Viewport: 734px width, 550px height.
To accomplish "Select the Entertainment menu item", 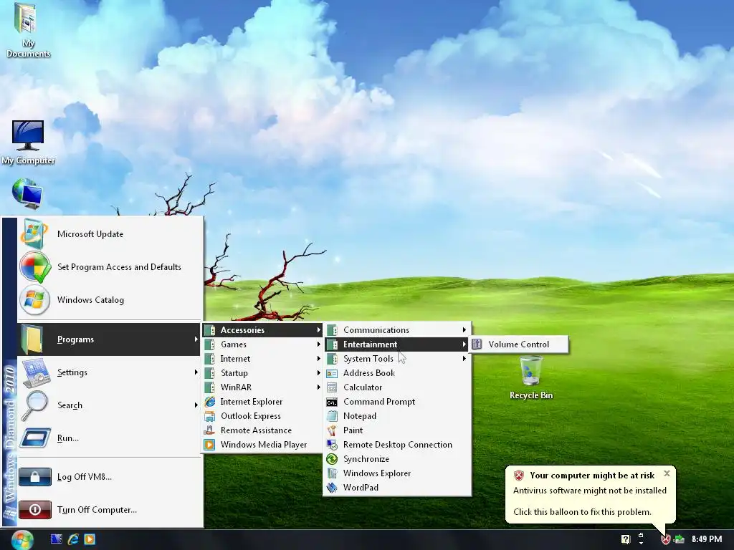I will click(x=397, y=344).
